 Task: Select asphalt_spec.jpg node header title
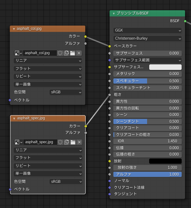(31, 118)
